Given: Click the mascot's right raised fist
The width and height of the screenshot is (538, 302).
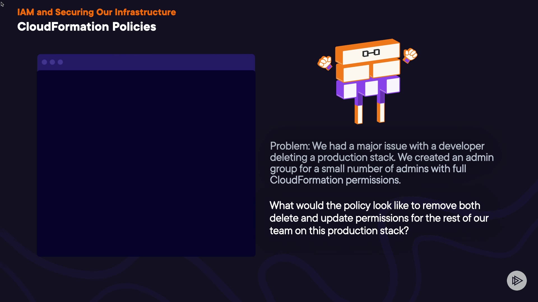Looking at the screenshot, I should pos(410,55).
